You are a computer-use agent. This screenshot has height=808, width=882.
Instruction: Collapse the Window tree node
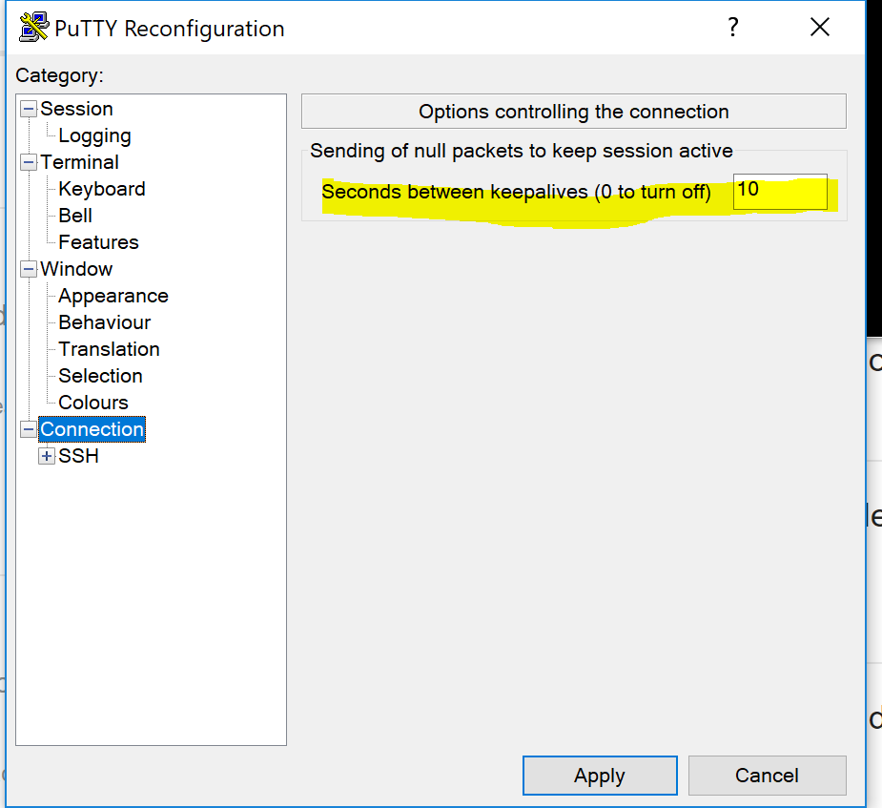tap(28, 269)
